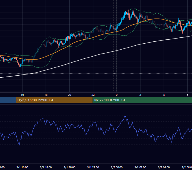The height and width of the screenshot is (170, 192).
Task: Click the '3/1 20:00' time label
Action: point(69,167)
